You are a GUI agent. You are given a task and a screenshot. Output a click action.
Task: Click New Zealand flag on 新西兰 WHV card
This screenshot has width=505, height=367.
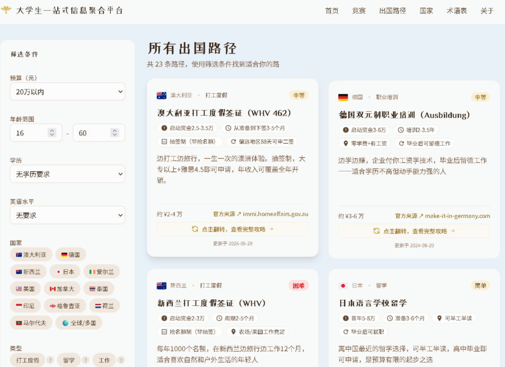(x=161, y=286)
